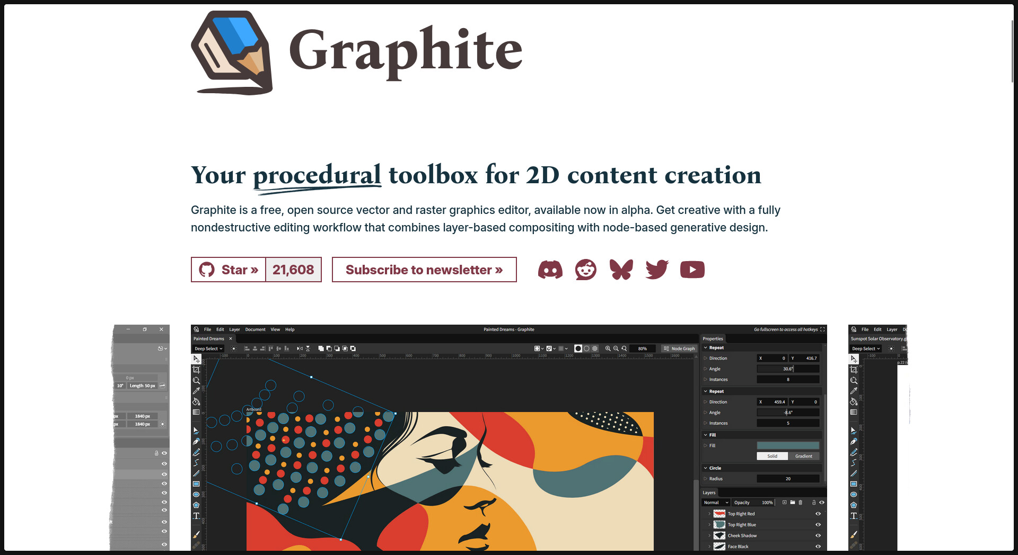Screen dimensions: 1018x555
Task: Hide the Top Right Red layer
Action: (x=818, y=514)
